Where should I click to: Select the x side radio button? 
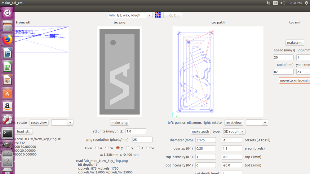point(97,148)
